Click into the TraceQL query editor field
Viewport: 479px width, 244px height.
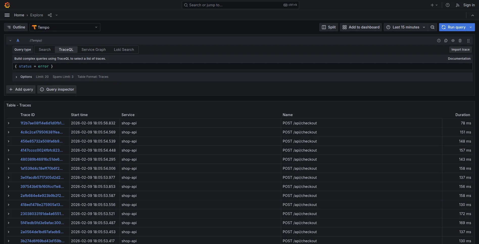pos(227,66)
